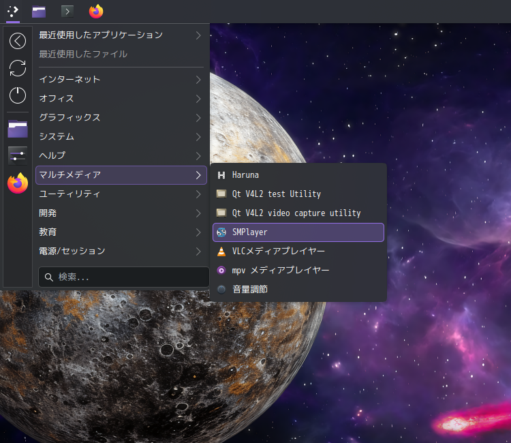The height and width of the screenshot is (443, 511).
Task: Expand the システム submenu chevron
Action: point(198,137)
